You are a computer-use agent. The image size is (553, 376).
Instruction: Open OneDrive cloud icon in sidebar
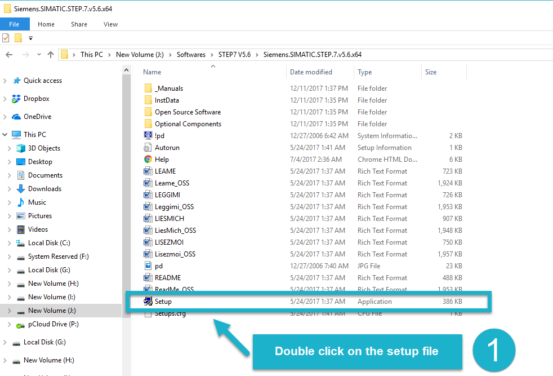coord(16,117)
